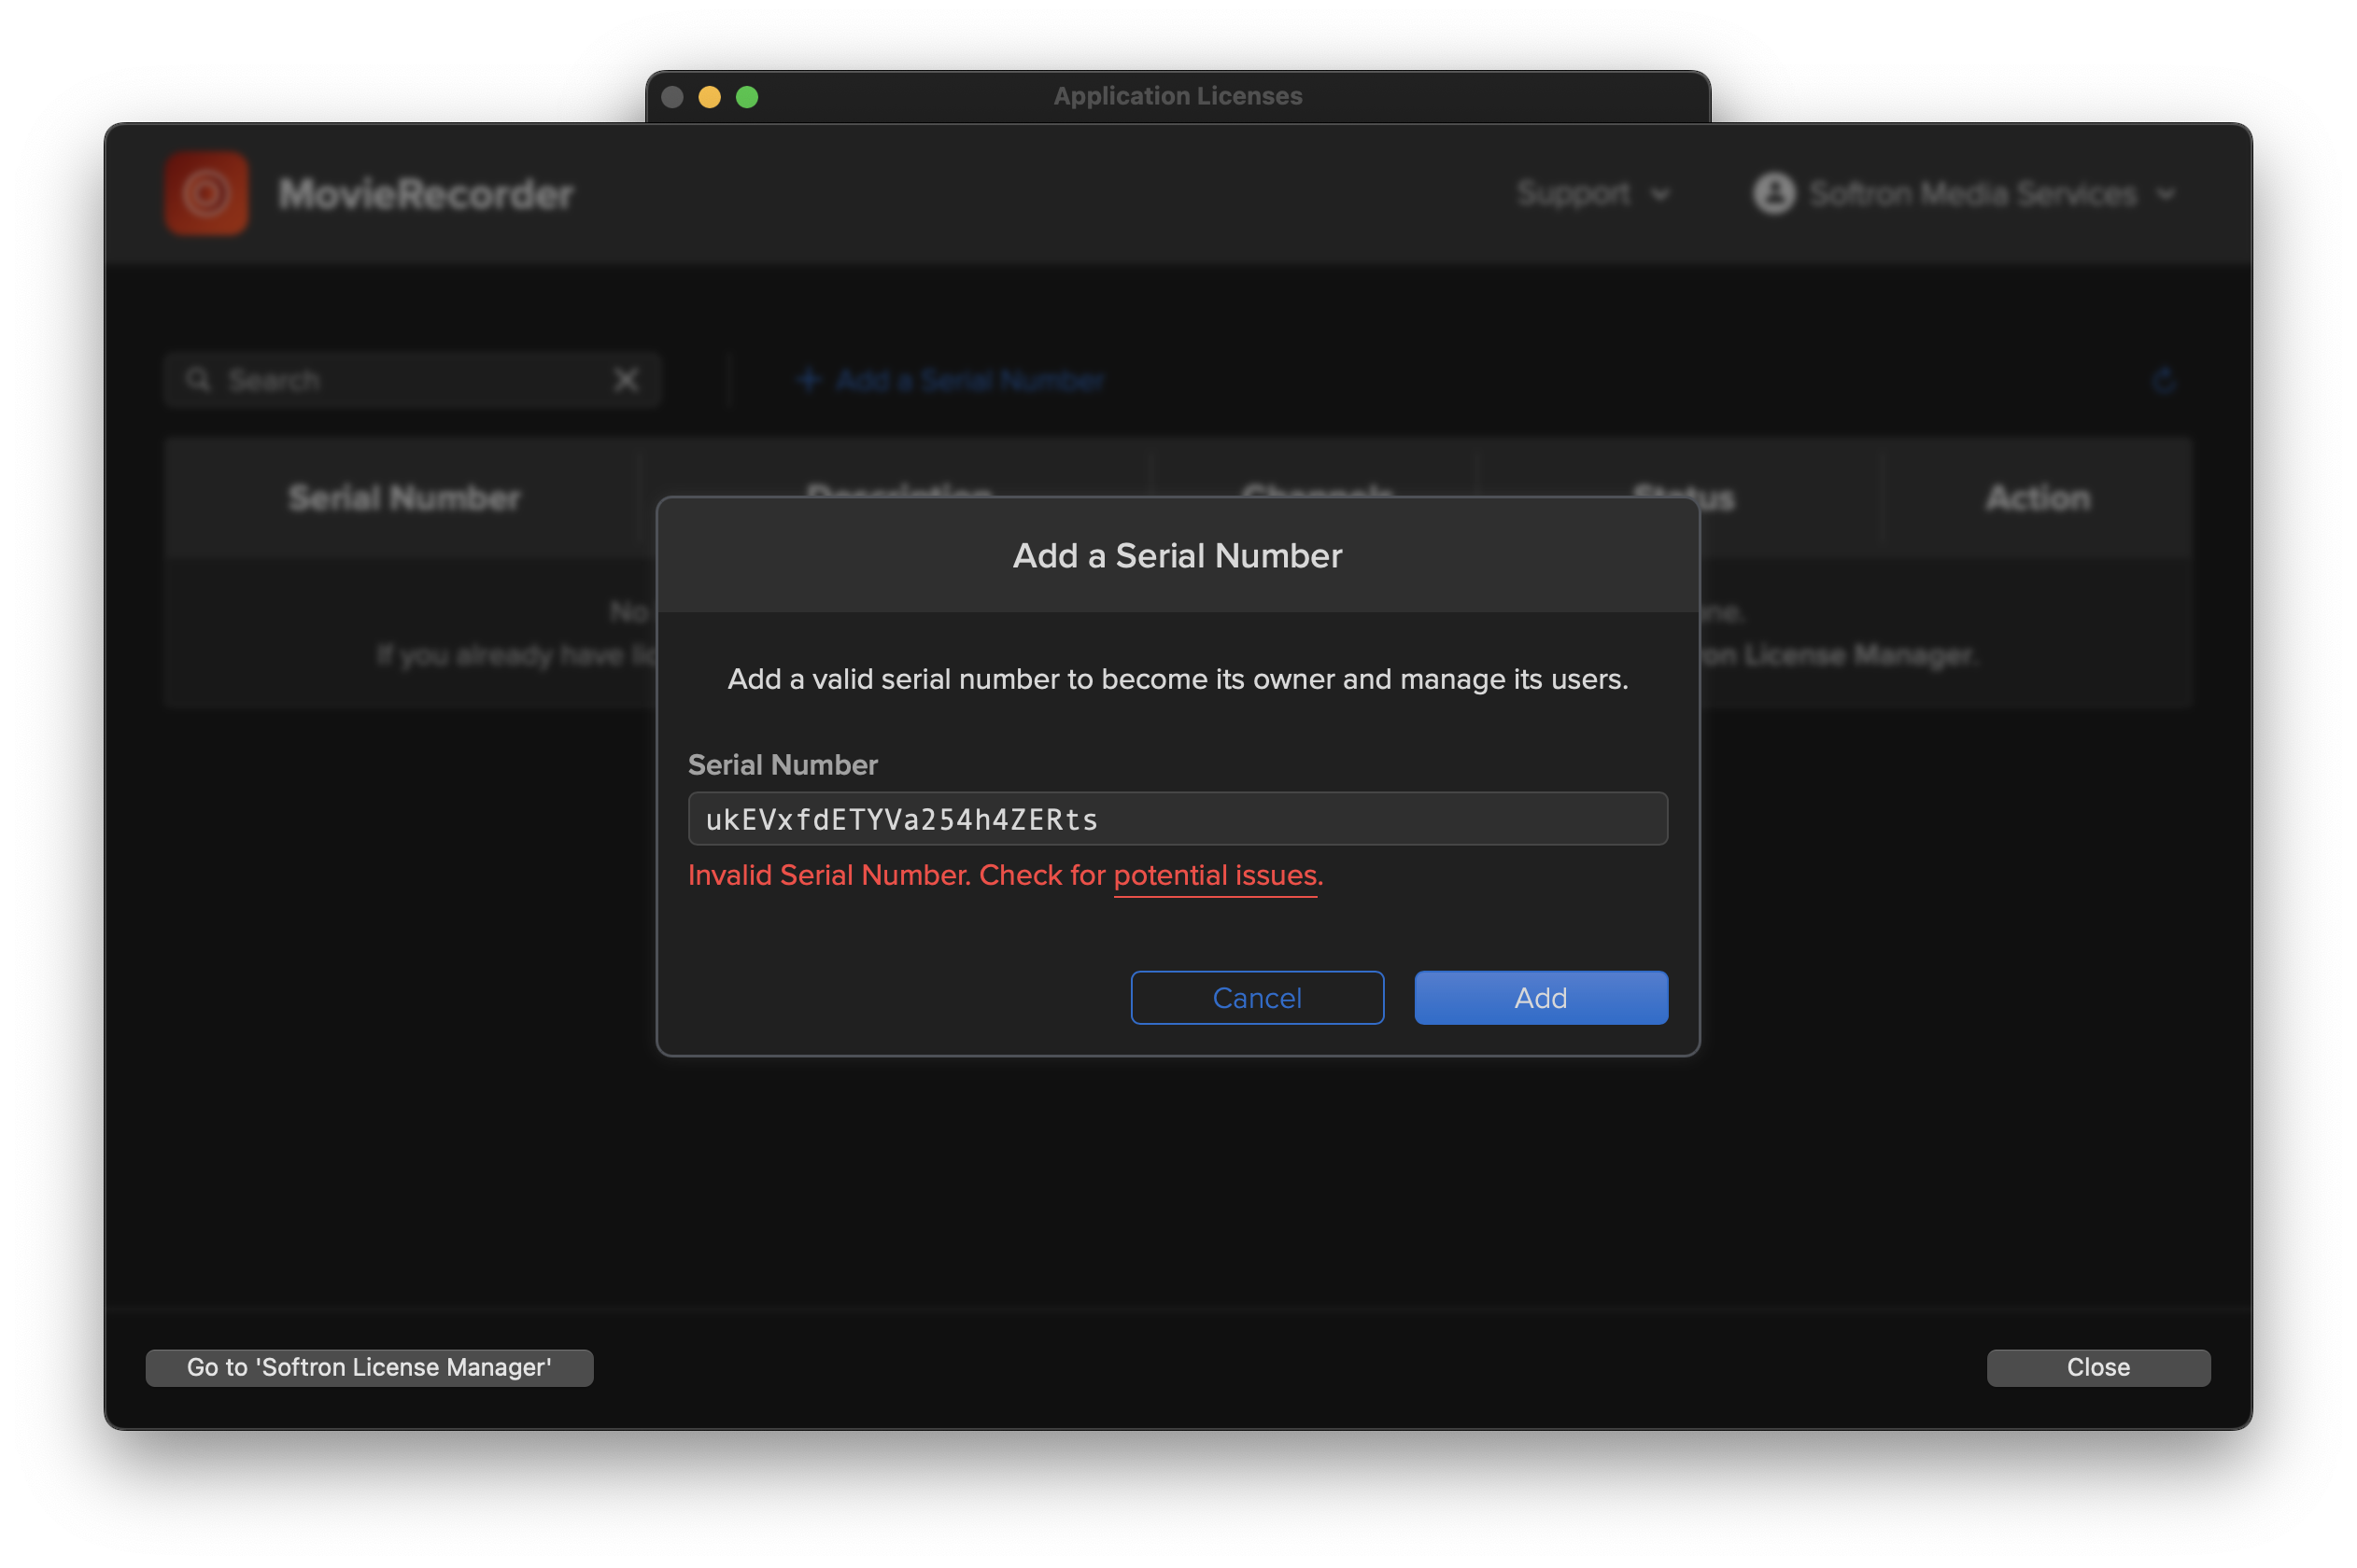Viewport: 2357px width, 1568px height.
Task: Open the 'potential issues' link
Action: [x=1216, y=875]
